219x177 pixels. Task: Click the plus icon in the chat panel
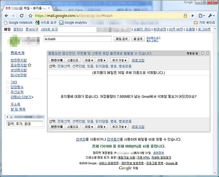[x=7, y=117]
